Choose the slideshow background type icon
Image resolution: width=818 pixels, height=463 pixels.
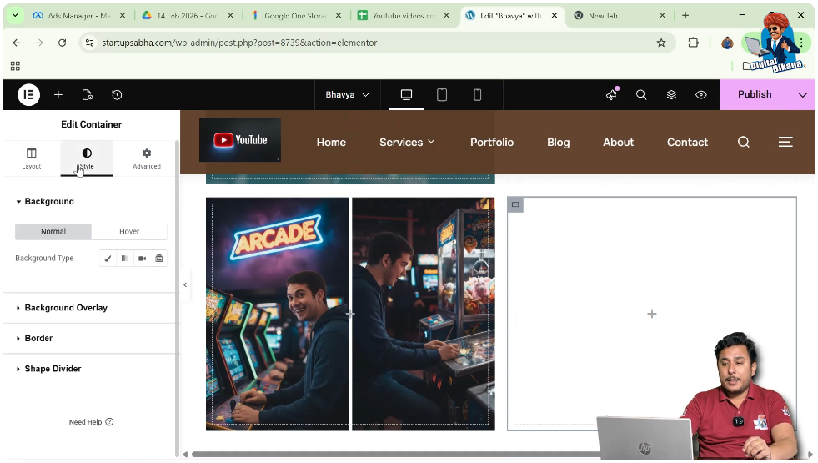coord(159,259)
